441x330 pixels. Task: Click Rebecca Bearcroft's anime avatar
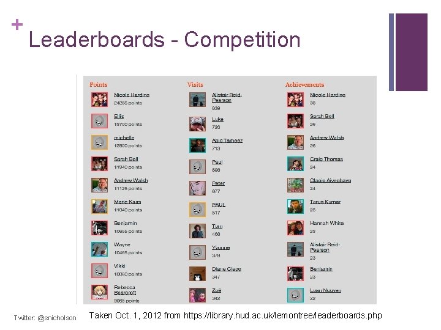pos(99,292)
